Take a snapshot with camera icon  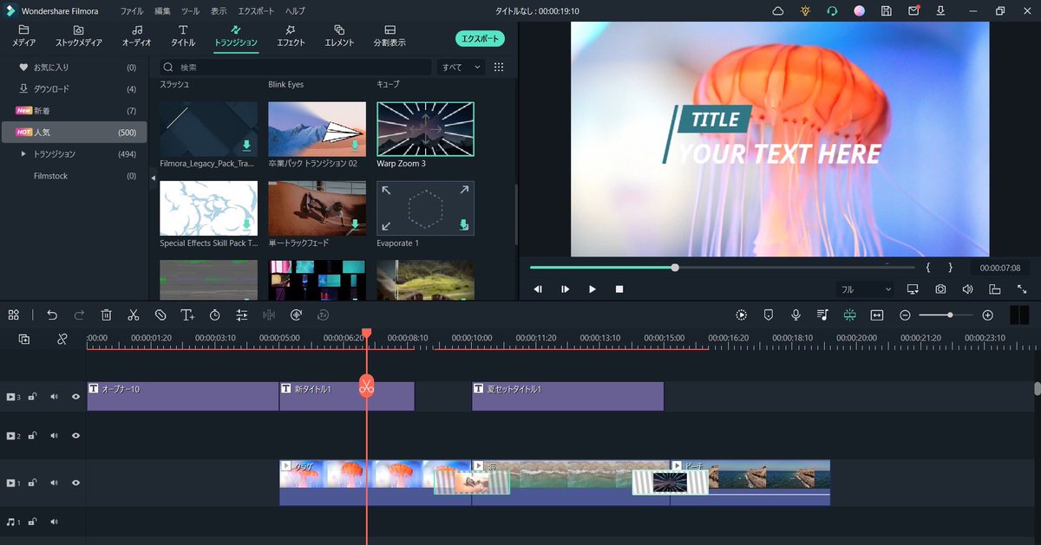click(x=940, y=289)
